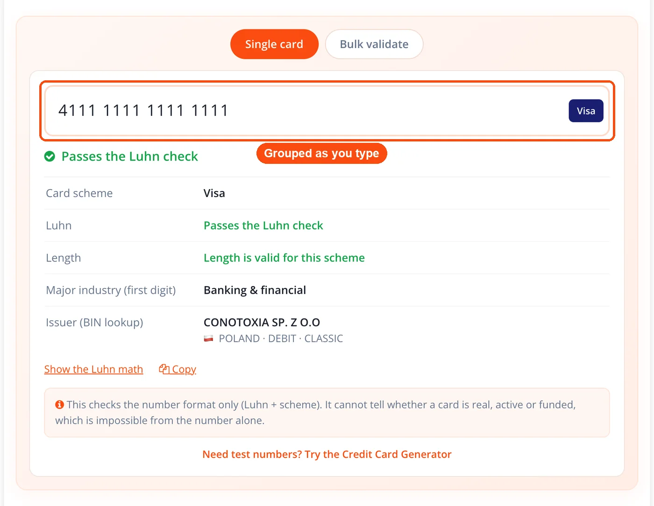Open the Bulk validate tab

pyautogui.click(x=374, y=44)
